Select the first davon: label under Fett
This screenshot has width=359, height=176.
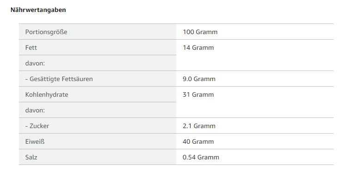pyautogui.click(x=35, y=63)
